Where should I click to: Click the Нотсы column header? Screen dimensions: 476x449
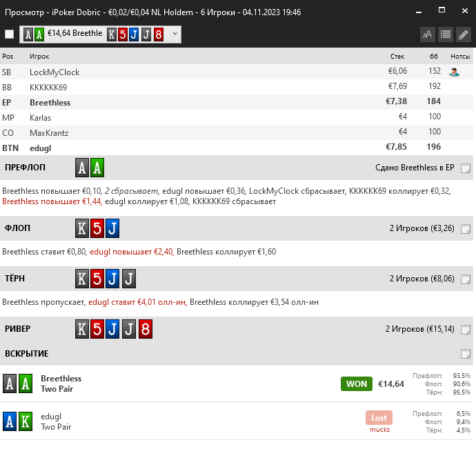[460, 57]
